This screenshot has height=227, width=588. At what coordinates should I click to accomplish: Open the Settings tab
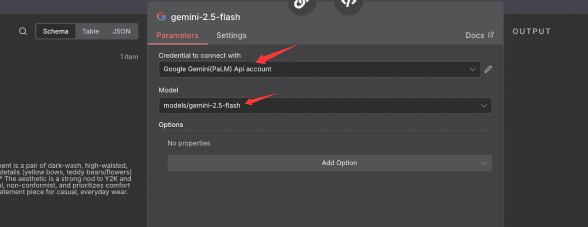231,35
